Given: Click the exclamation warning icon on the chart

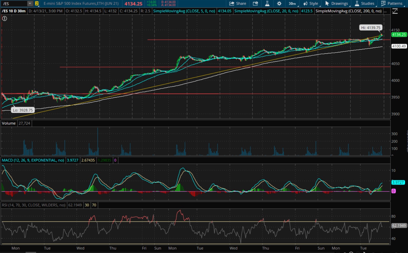Looking at the screenshot, I should coord(5,19).
